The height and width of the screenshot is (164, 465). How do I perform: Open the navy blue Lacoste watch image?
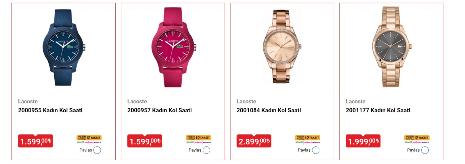coord(63,47)
